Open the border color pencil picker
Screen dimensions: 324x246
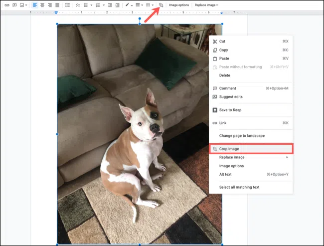click(x=128, y=5)
